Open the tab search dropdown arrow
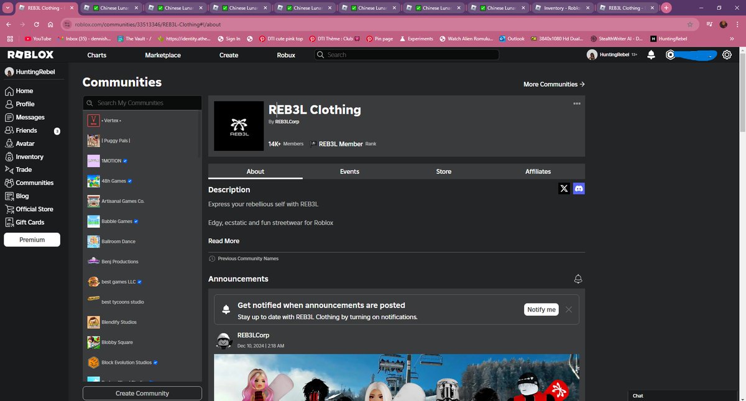This screenshot has height=401, width=746. pyautogui.click(x=8, y=8)
